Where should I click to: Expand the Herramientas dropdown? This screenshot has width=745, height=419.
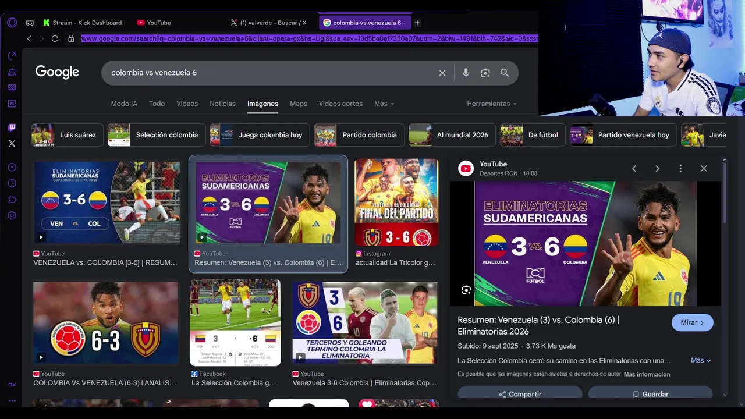tap(491, 104)
